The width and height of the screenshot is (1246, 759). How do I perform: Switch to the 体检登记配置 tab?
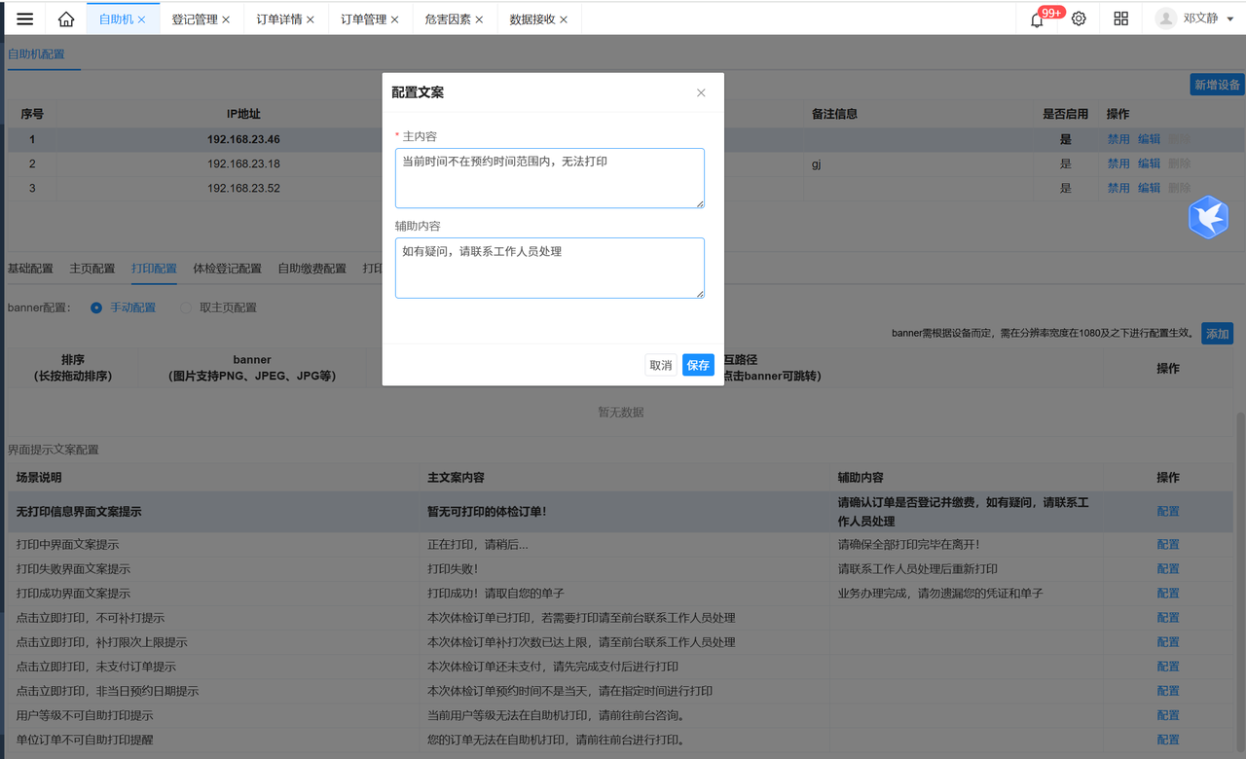[x=227, y=269]
